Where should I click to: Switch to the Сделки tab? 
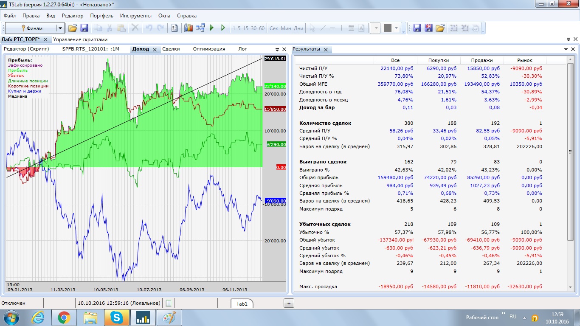tap(171, 49)
